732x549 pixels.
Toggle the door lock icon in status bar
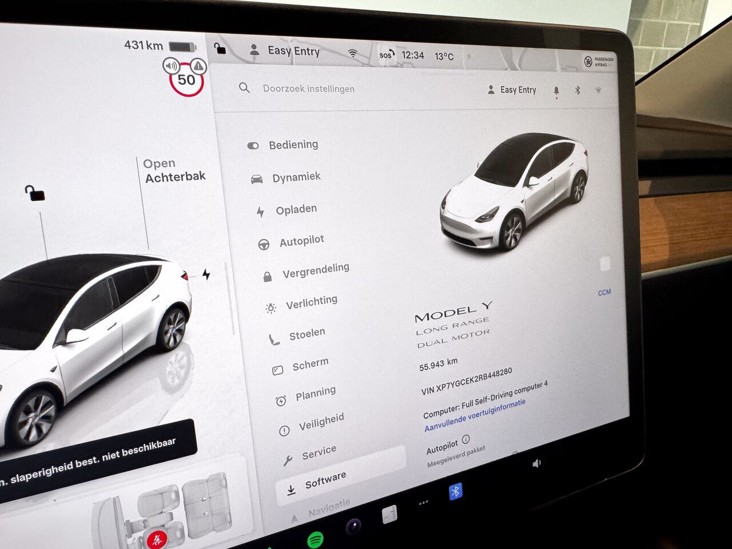click(220, 49)
